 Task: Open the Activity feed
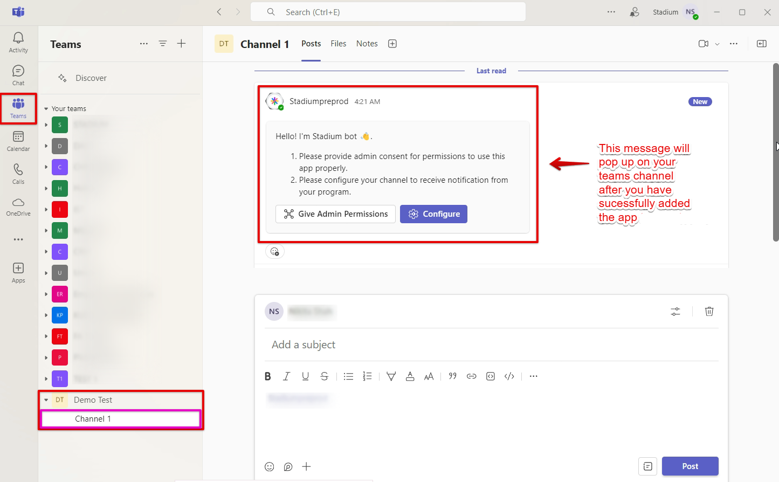tap(18, 42)
